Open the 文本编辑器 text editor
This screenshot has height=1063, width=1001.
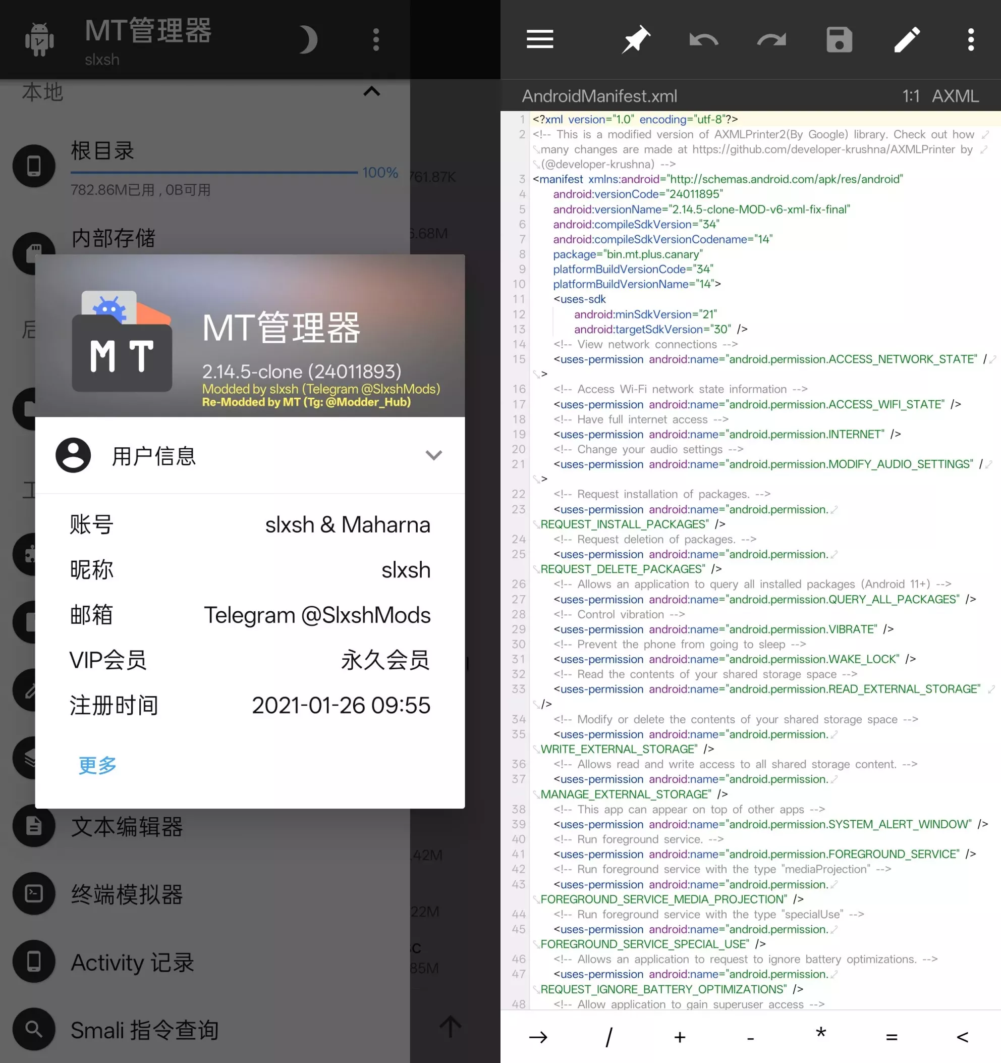pyautogui.click(x=126, y=827)
